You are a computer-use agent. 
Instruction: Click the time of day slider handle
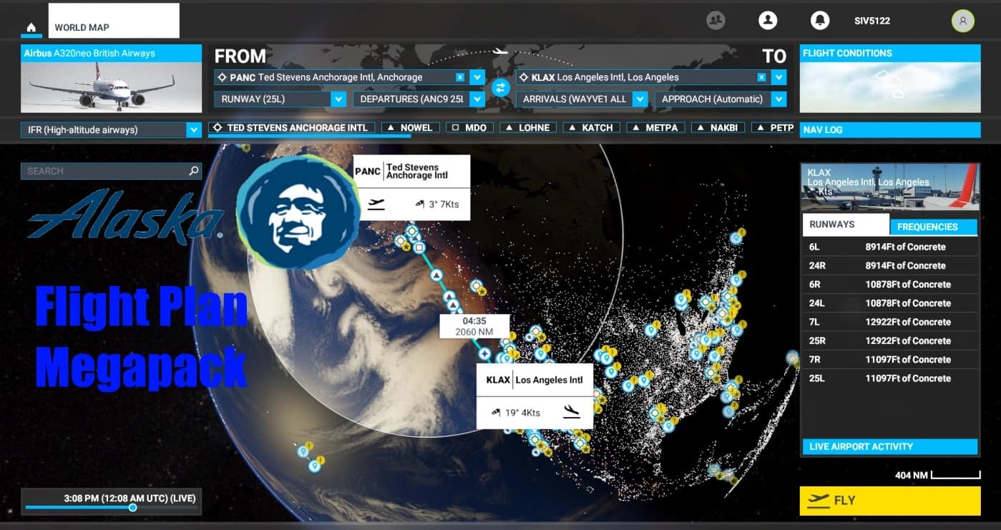[132, 508]
